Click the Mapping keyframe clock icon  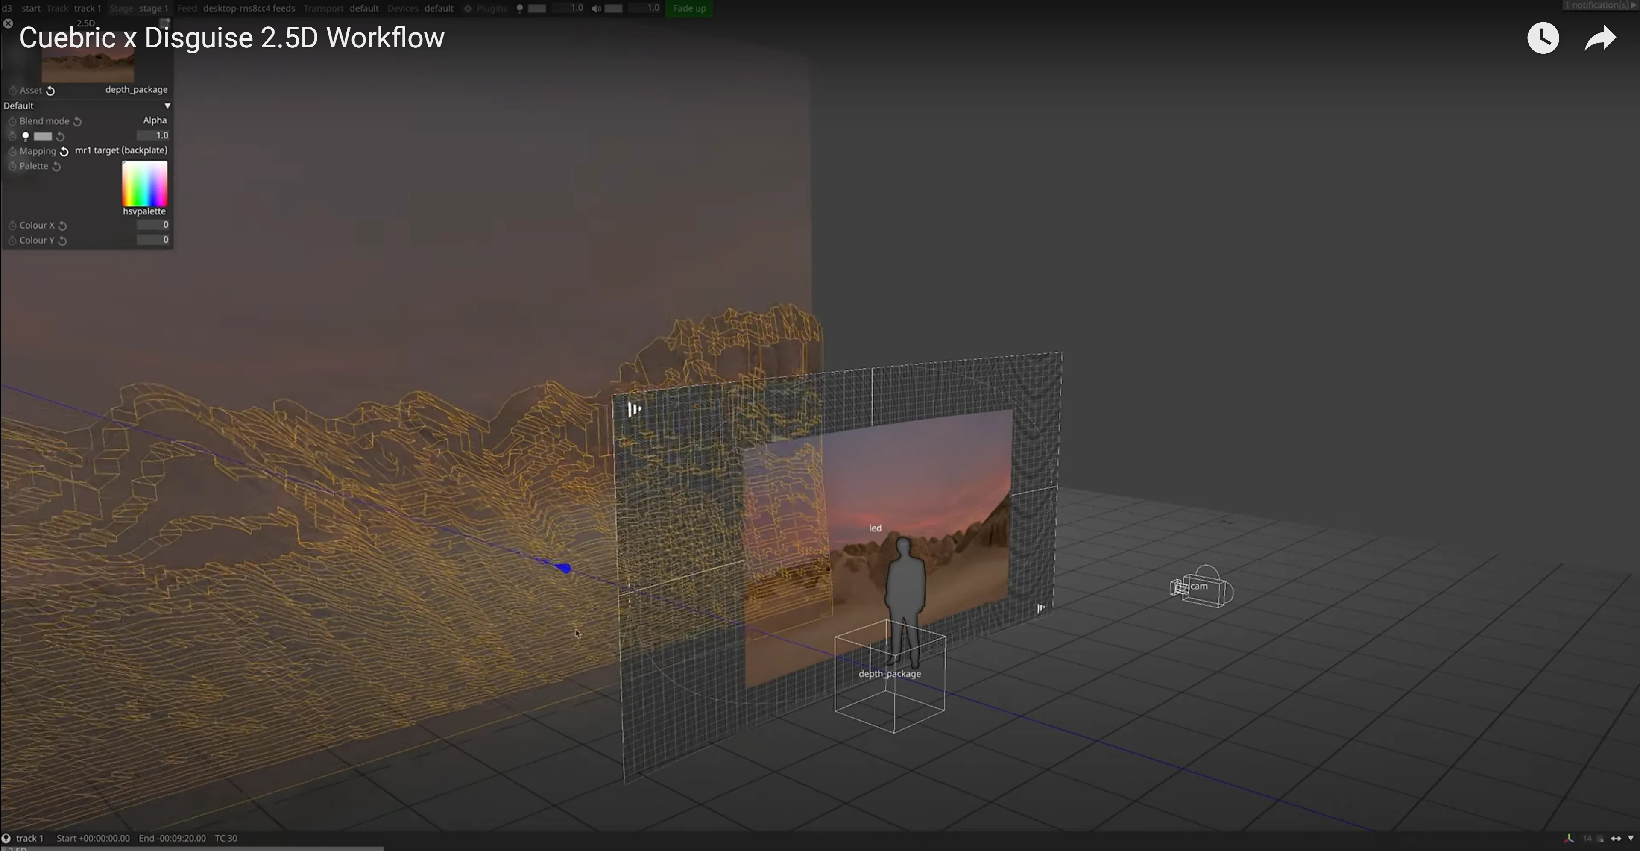(12, 151)
